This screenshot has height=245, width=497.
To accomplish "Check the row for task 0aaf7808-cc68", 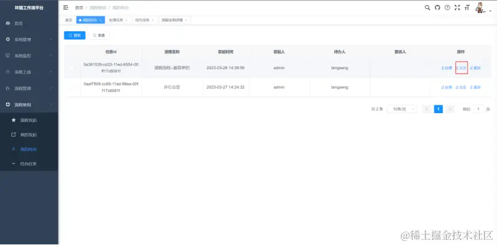I will (x=72, y=87).
